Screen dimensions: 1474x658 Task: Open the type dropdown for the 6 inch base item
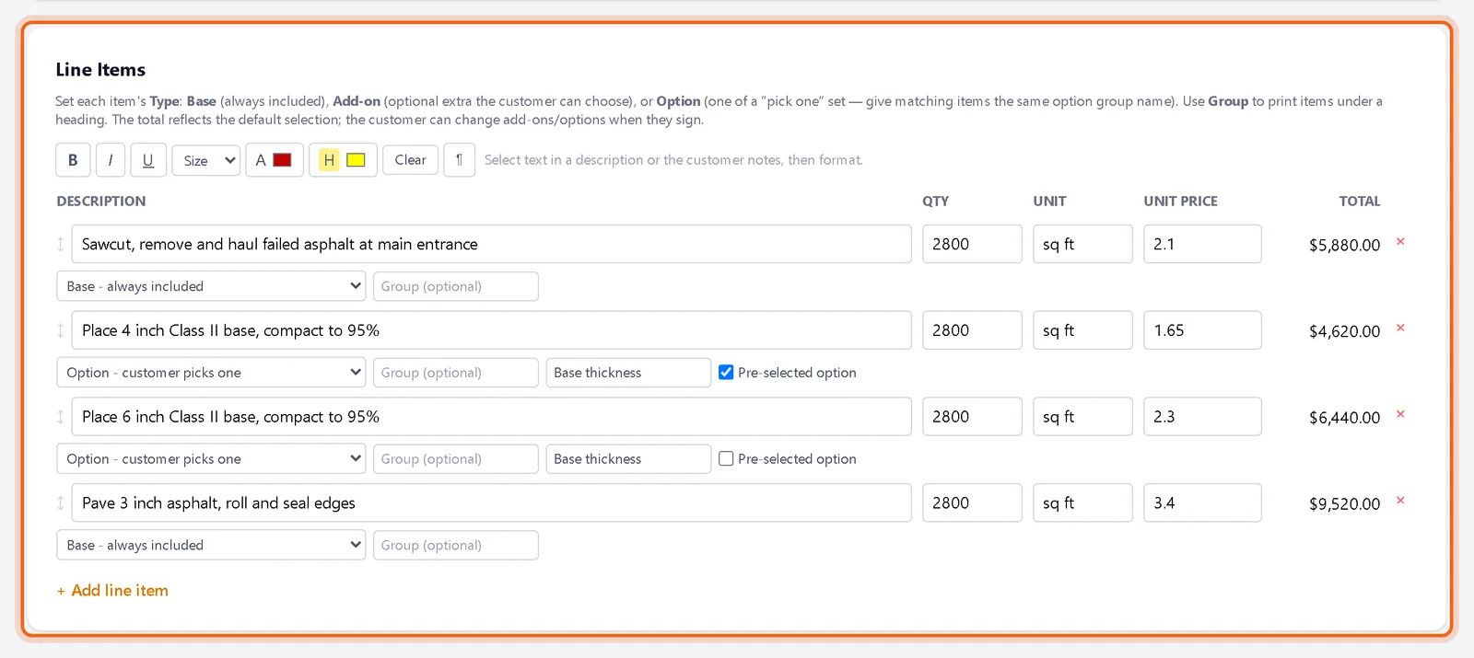click(x=211, y=459)
